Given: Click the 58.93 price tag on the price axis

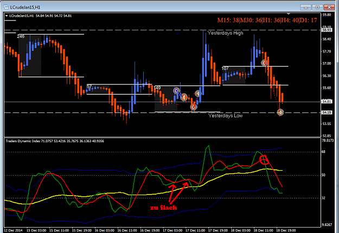Looking at the screenshot, I should (x=327, y=30).
